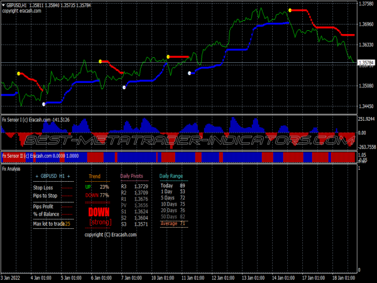Click the white buy-signal dot near 11 Jan
Image resolution: width=377 pixels, height=283 pixels.
[x=190, y=73]
